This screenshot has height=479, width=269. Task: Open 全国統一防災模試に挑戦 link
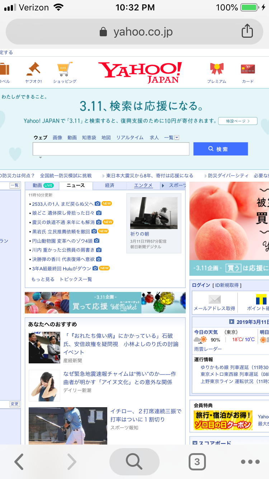click(66, 176)
